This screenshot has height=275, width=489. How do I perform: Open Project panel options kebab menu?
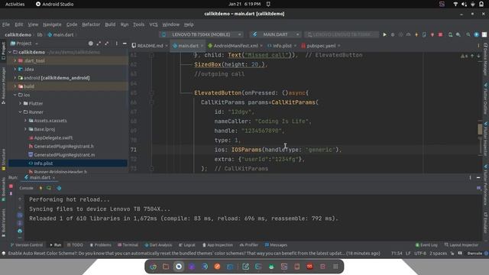116,44
